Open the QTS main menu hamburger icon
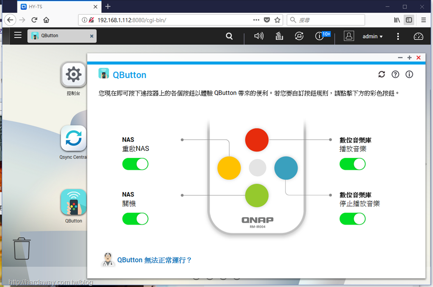 18,35
